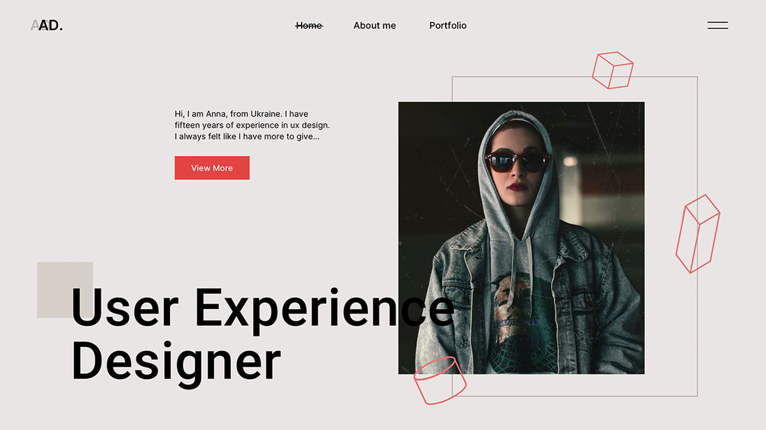The width and height of the screenshot is (766, 430).
Task: Click the tall red prism outline
Action: click(697, 234)
